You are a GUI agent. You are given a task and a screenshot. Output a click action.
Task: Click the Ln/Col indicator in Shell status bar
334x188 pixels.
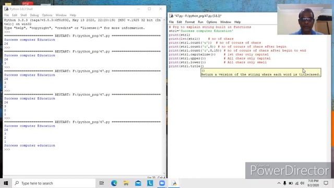tap(156, 178)
